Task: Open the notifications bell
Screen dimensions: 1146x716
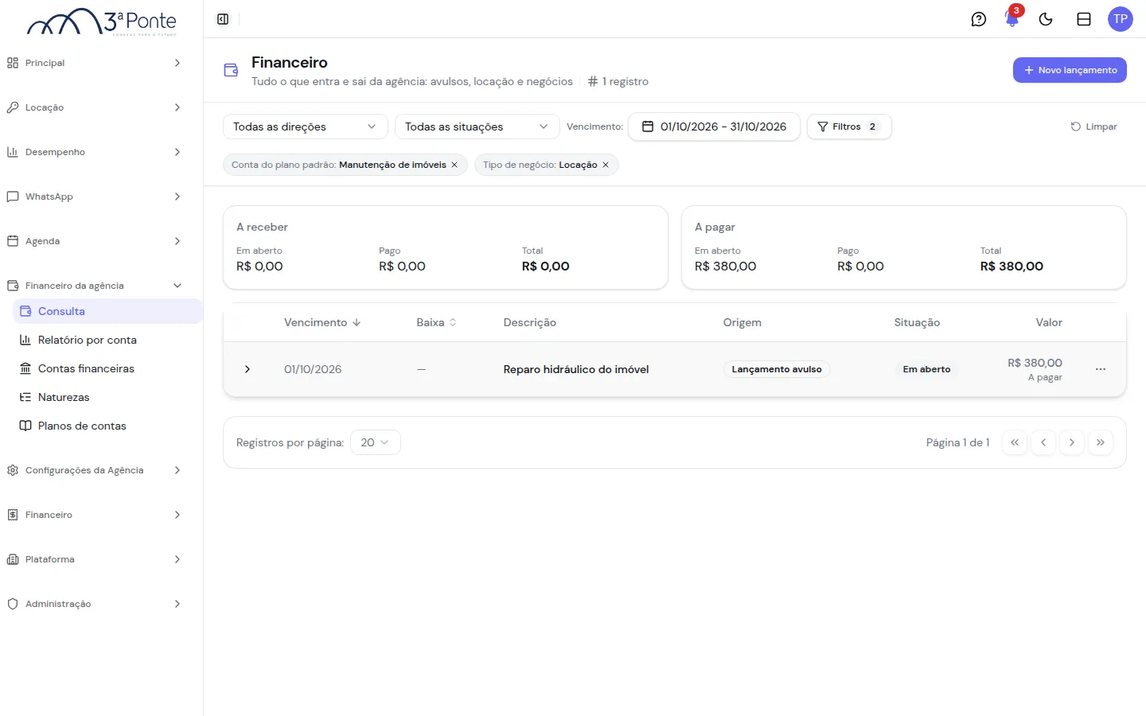Action: tap(1012, 19)
